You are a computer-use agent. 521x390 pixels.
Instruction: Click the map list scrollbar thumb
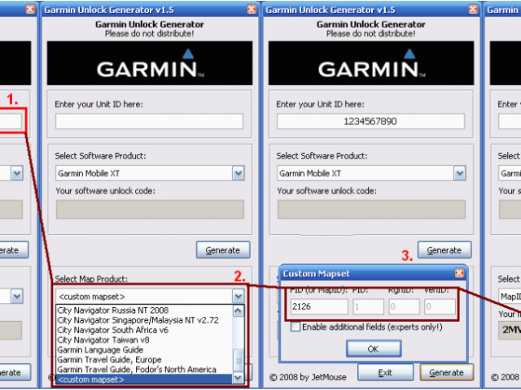(x=239, y=360)
